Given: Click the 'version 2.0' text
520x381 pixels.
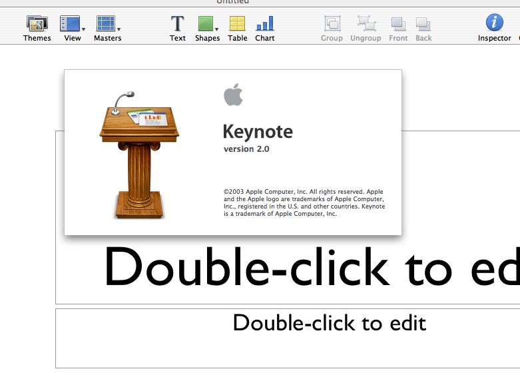Looking at the screenshot, I should pyautogui.click(x=246, y=149).
